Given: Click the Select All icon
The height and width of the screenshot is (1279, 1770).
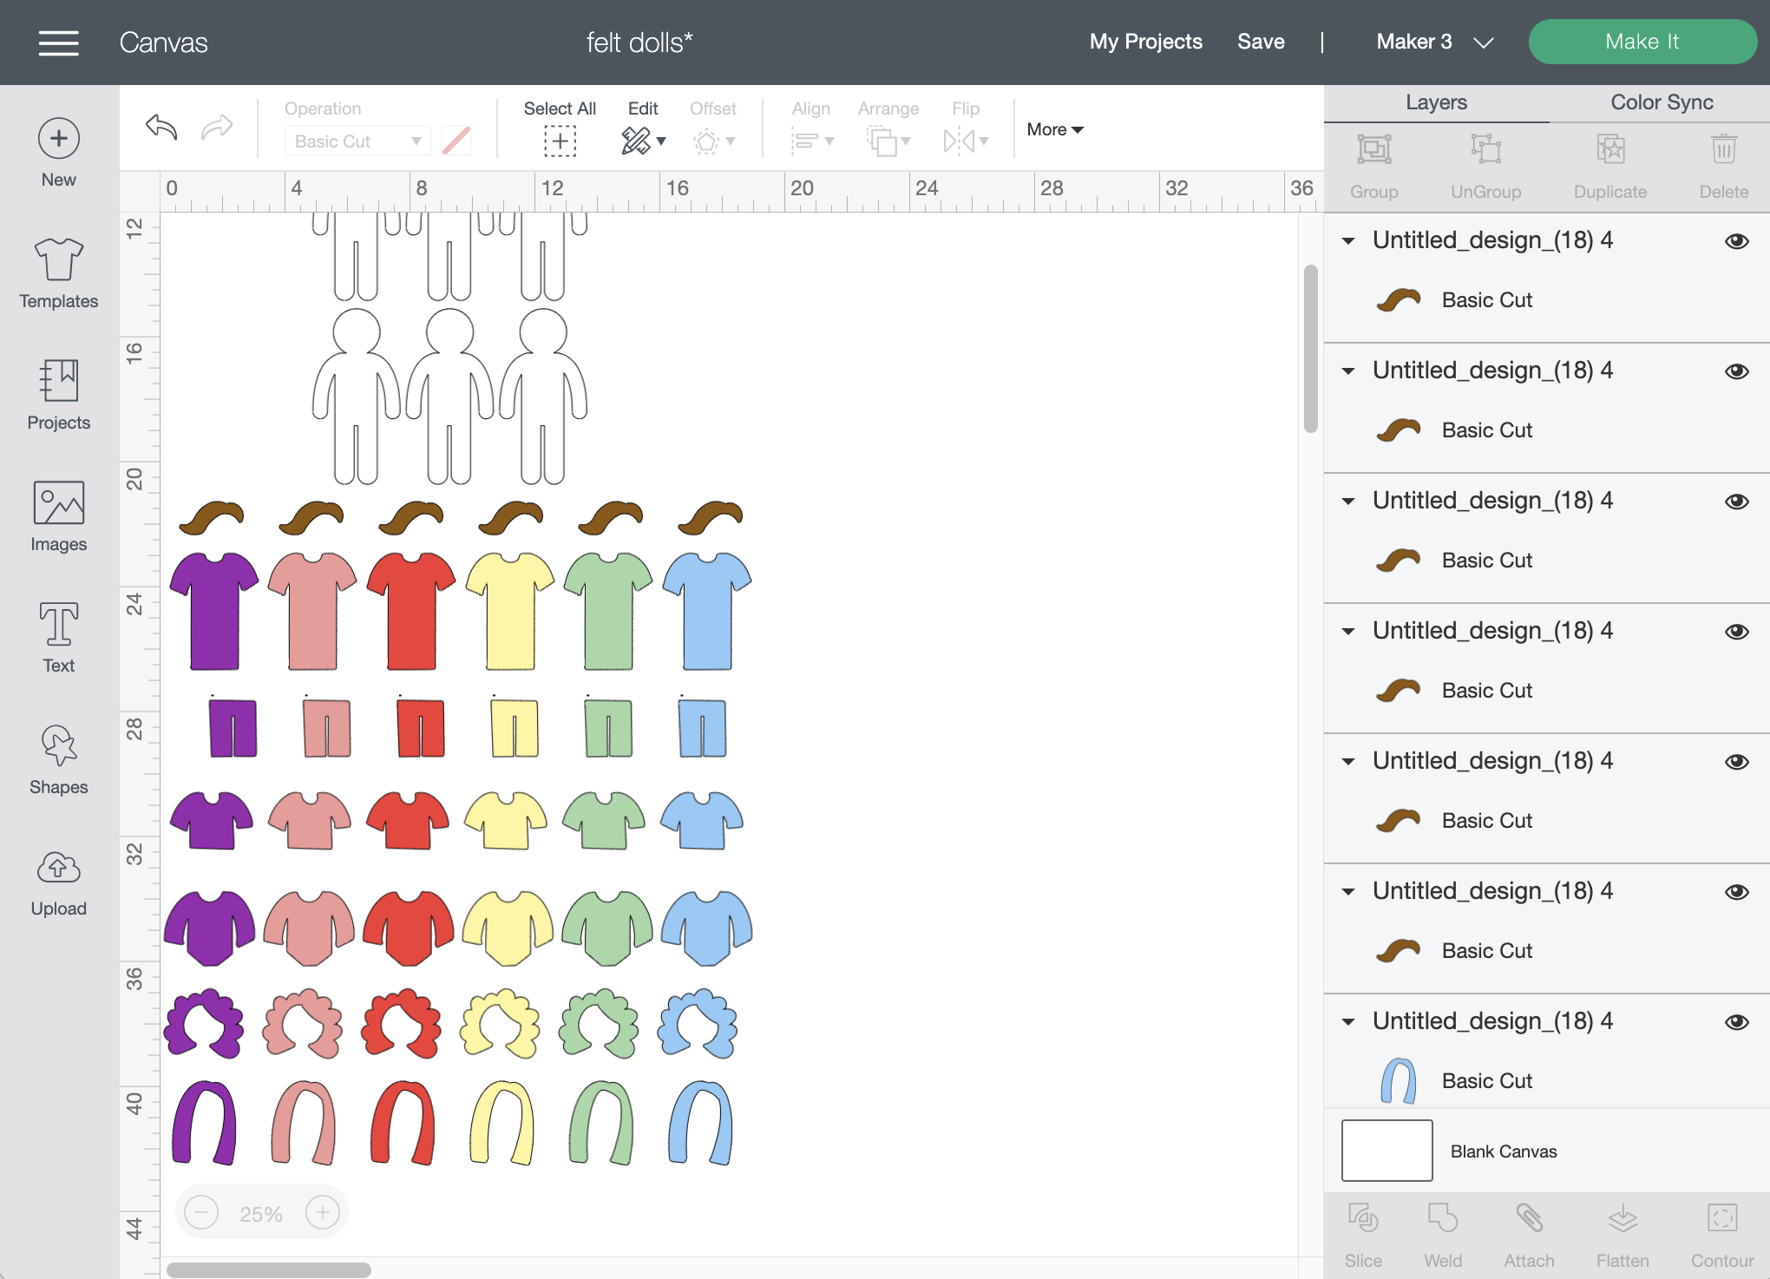Looking at the screenshot, I should tap(560, 141).
